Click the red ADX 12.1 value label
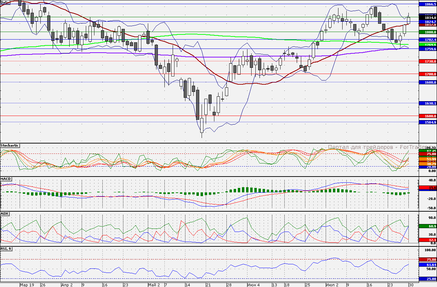 pyautogui.click(x=428, y=240)
